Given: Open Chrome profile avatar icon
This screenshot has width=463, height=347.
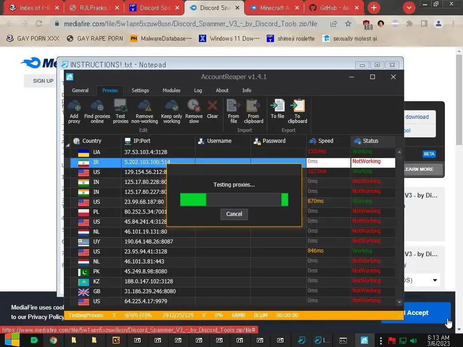Looking at the screenshot, I should 439,24.
